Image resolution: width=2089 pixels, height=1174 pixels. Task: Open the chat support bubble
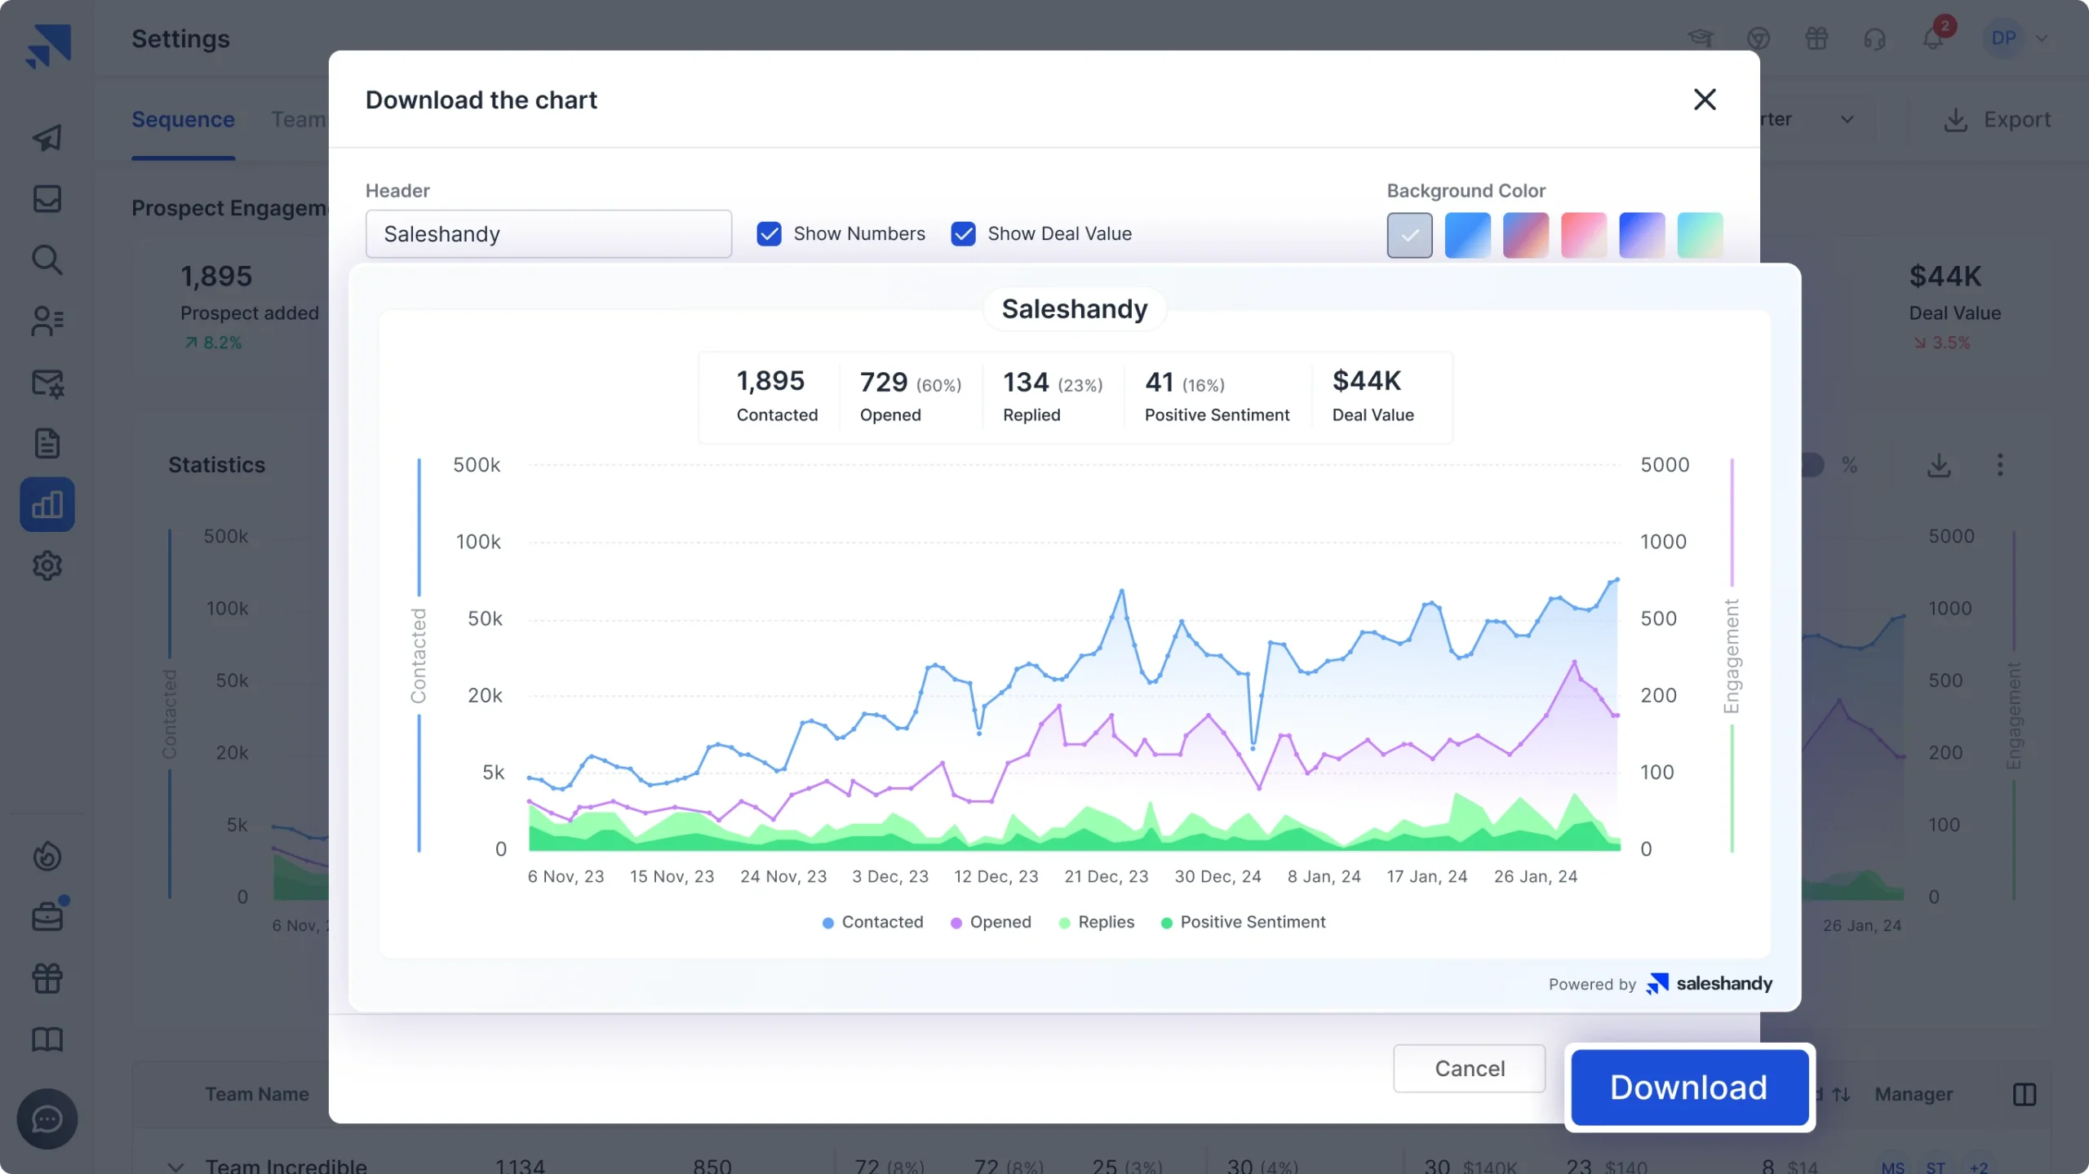point(47,1119)
